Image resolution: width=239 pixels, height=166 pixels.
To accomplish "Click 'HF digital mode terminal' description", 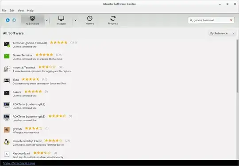I will point(26,133).
